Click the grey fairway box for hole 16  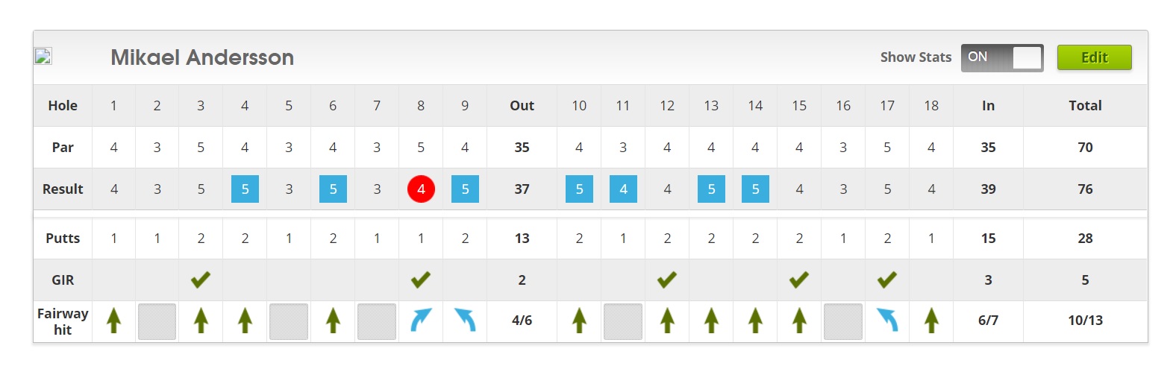tap(843, 321)
